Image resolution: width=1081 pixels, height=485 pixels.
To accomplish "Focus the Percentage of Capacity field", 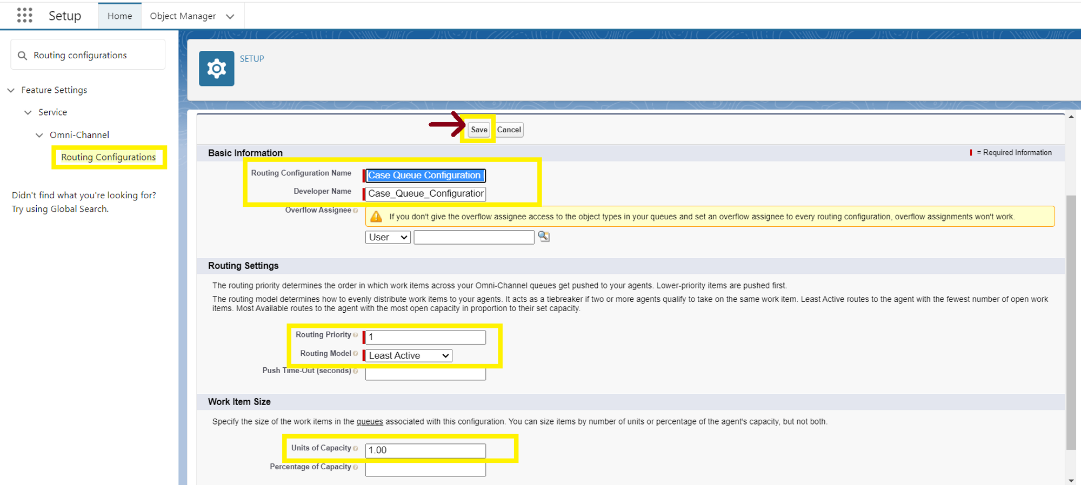I will [425, 469].
